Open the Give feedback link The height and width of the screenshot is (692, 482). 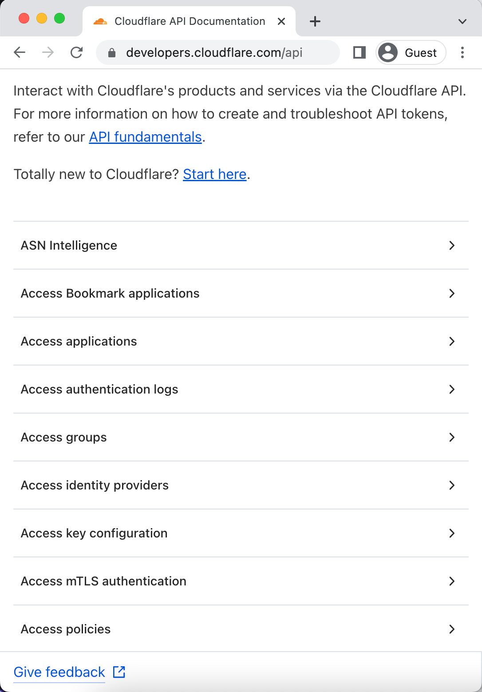pyautogui.click(x=59, y=672)
